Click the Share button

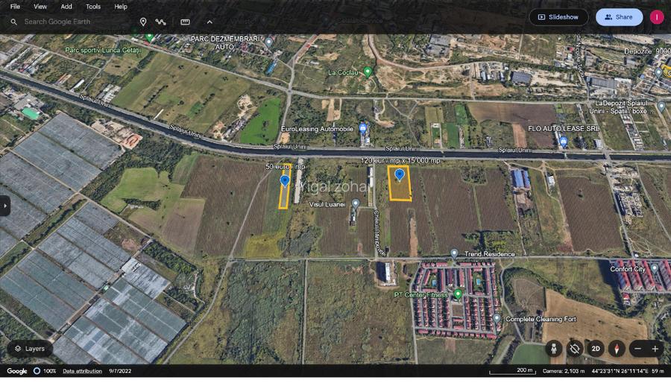pyautogui.click(x=619, y=17)
